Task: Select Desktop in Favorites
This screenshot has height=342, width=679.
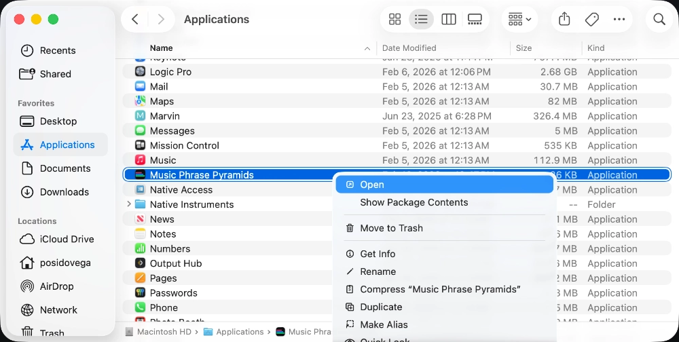Action: point(60,121)
